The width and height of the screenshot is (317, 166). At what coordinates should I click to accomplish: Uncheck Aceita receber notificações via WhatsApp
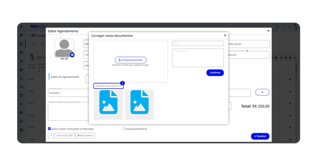coord(50,129)
